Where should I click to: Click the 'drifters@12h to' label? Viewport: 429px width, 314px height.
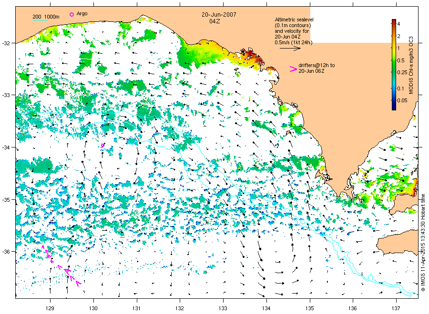[317, 65]
